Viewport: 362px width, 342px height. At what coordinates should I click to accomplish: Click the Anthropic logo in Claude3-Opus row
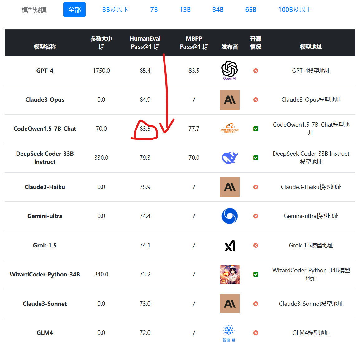230,100
